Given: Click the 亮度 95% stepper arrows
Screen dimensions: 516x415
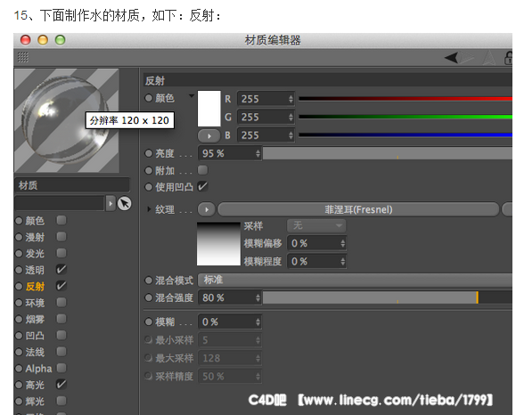Looking at the screenshot, I should coord(258,153).
